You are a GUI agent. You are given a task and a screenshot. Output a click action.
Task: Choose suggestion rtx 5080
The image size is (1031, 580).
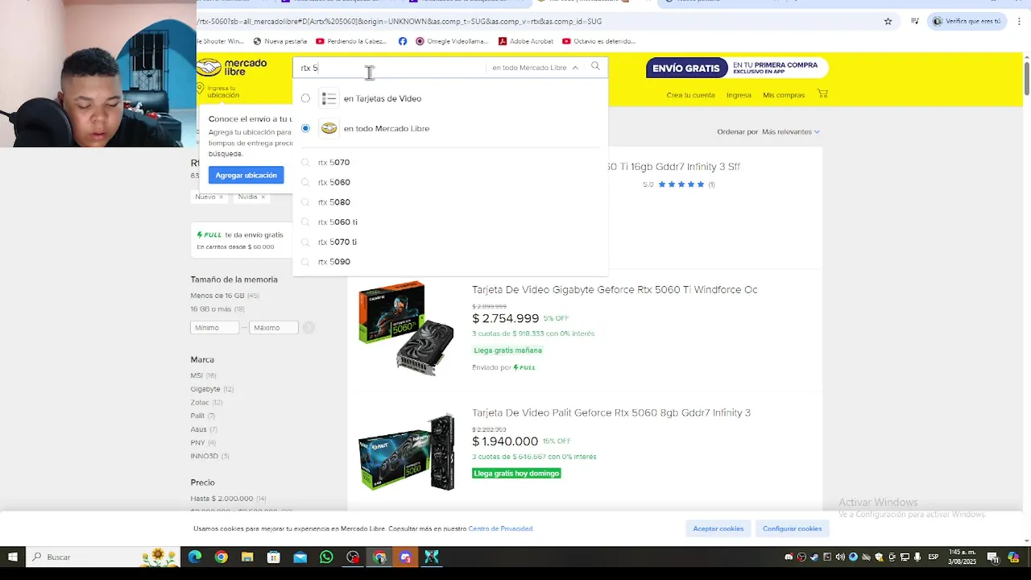[333, 202]
